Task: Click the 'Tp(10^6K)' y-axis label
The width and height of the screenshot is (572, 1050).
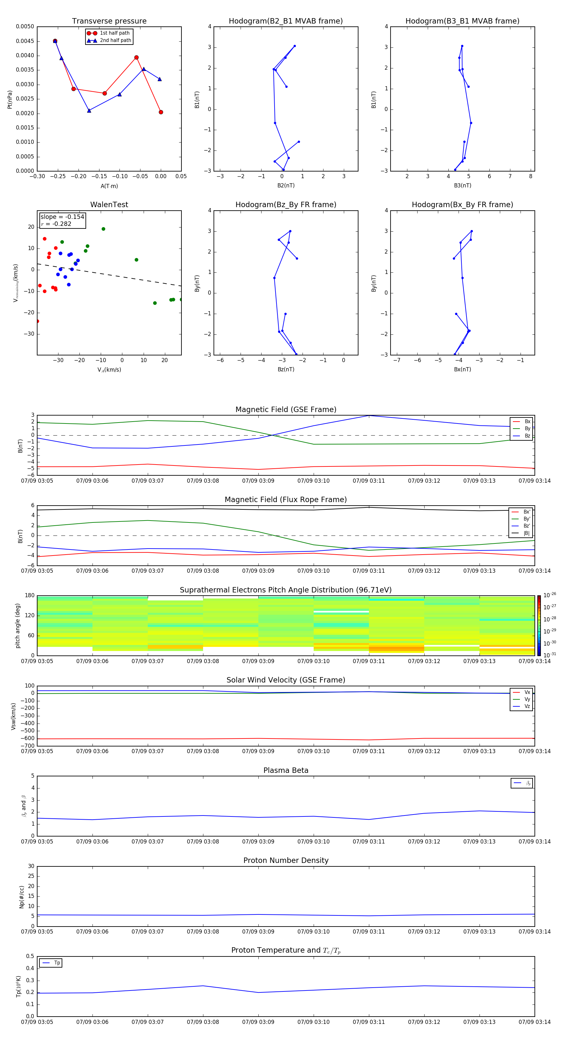Action: click(x=18, y=986)
